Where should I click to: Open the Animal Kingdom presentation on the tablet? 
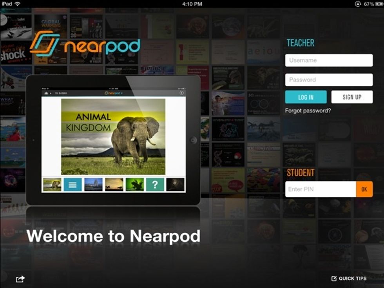[114, 137]
